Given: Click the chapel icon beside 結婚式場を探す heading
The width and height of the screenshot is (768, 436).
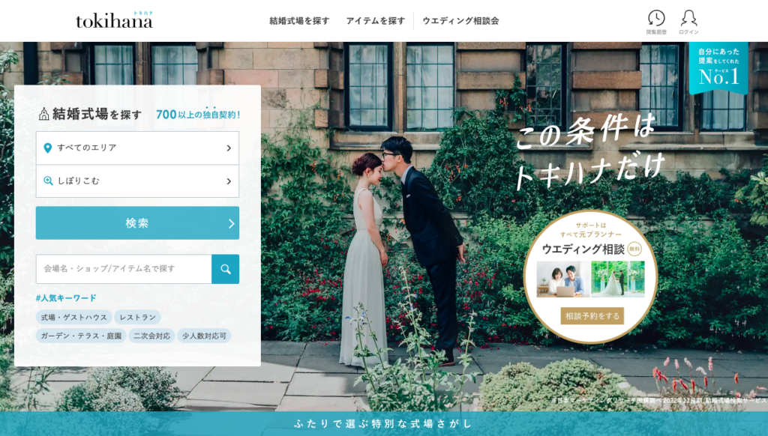Looking at the screenshot, I should pos(43,114).
